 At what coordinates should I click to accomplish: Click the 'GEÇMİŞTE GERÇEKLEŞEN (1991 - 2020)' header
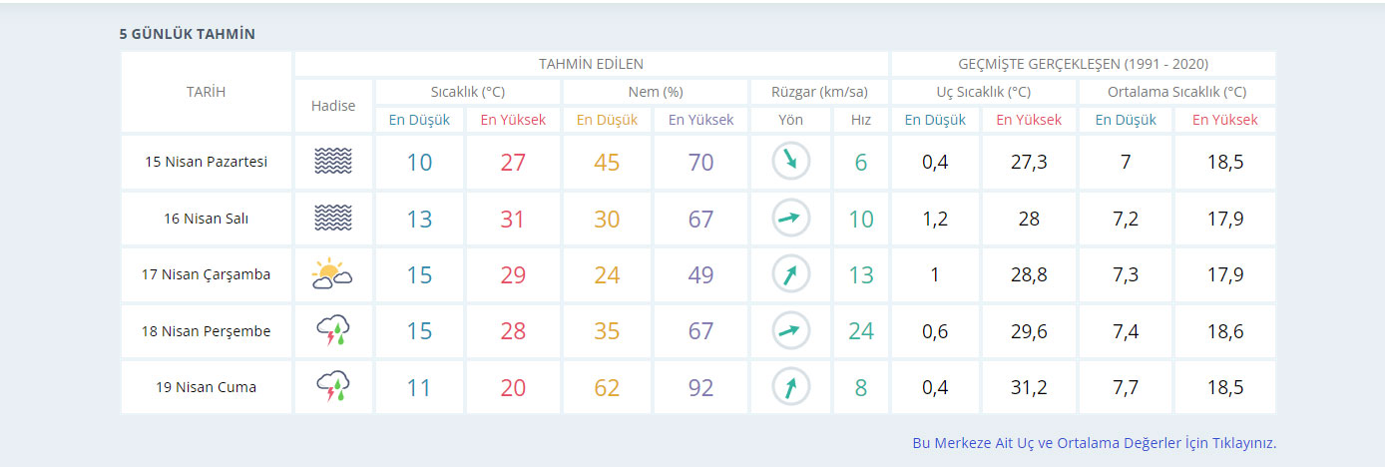tap(1083, 64)
